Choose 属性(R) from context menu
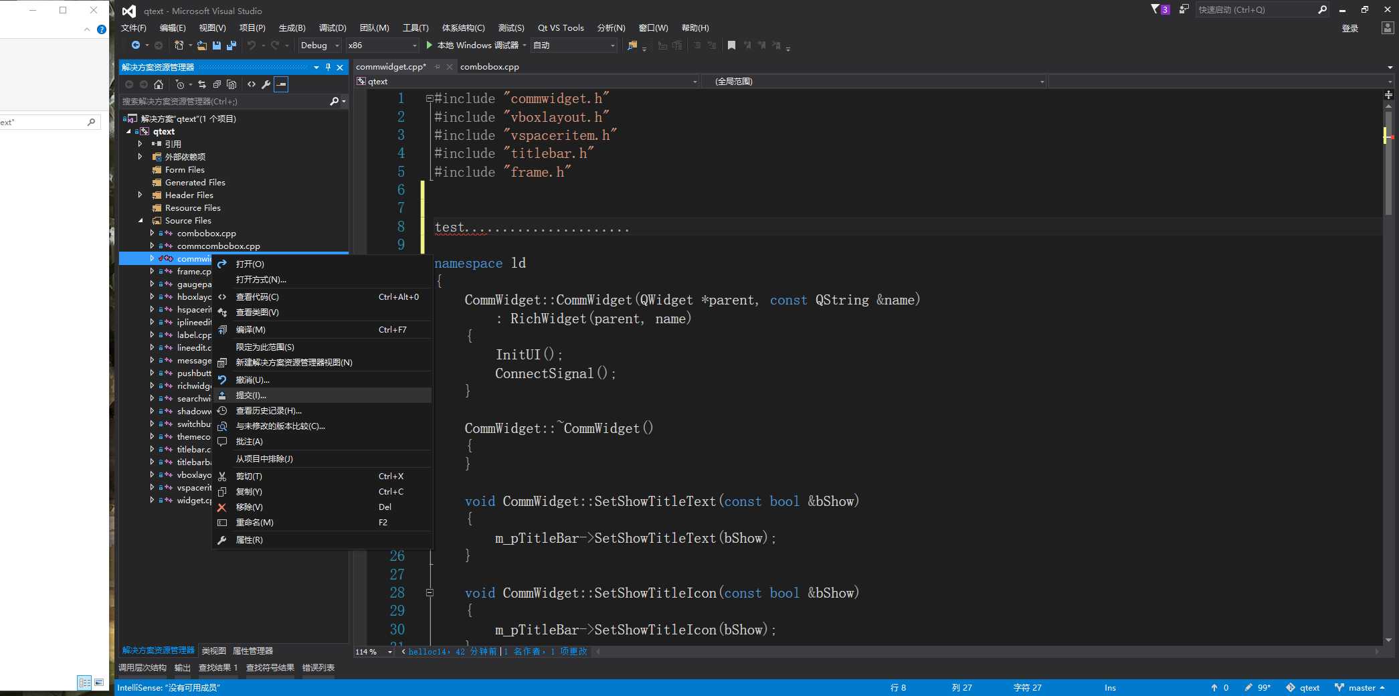This screenshot has width=1399, height=696. point(322,540)
